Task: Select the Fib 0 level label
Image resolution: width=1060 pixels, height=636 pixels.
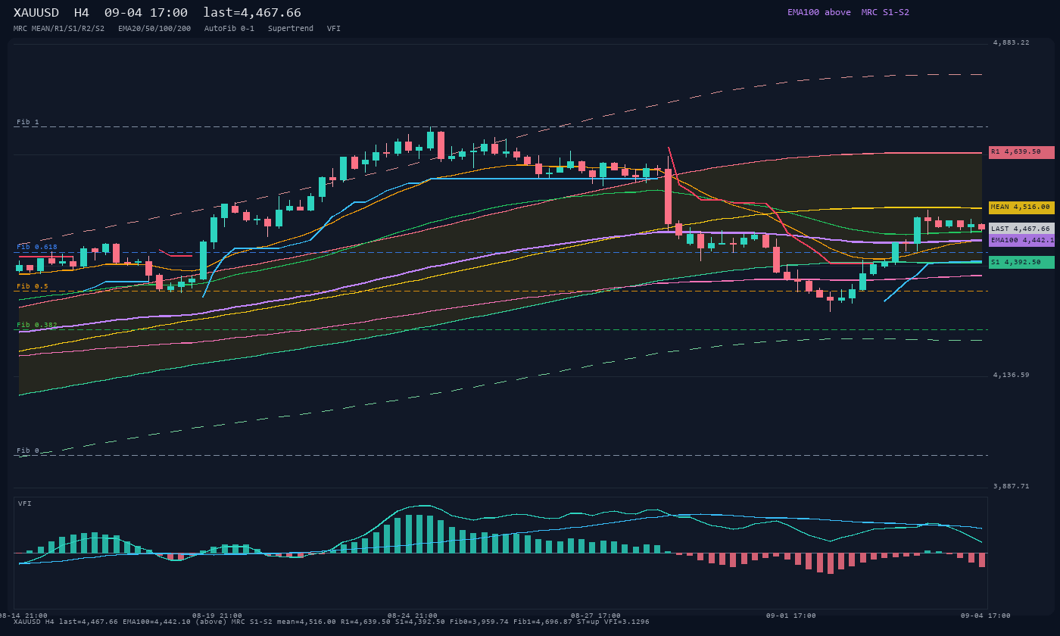Action: pyautogui.click(x=28, y=450)
